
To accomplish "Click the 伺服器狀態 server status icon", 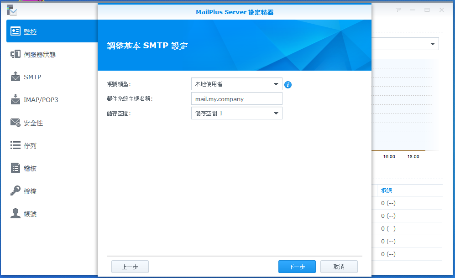I will (x=16, y=54).
